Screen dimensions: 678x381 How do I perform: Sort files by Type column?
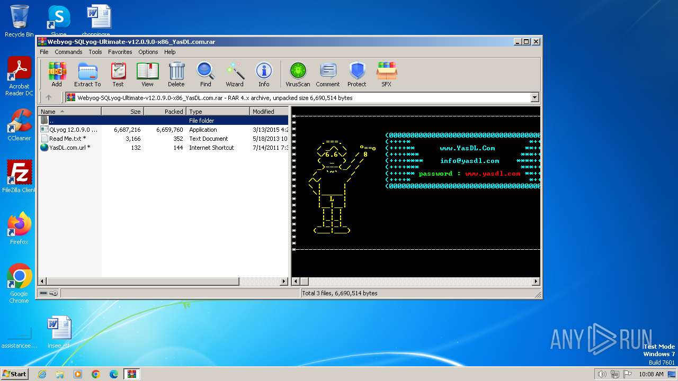pos(218,111)
